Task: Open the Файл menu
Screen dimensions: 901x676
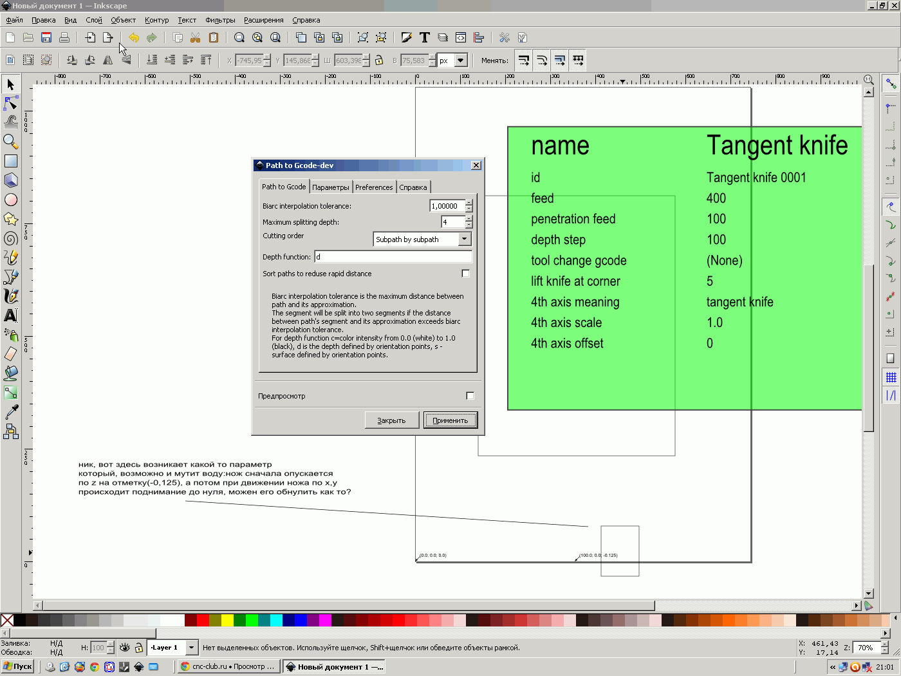Action: point(14,20)
